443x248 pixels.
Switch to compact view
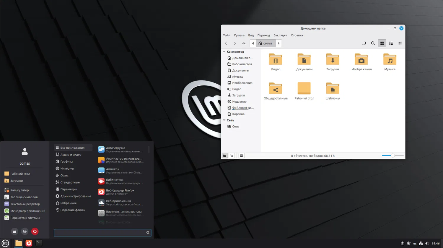tap(400, 43)
